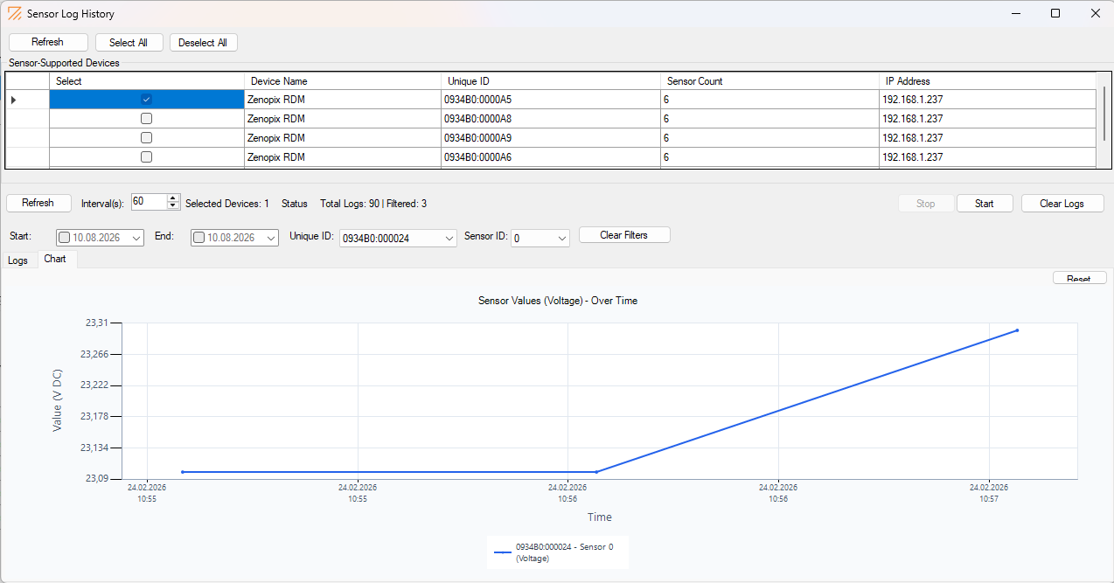Select the Unique ID cell 0934B0:0000A6
The image size is (1114, 583).
pos(551,157)
